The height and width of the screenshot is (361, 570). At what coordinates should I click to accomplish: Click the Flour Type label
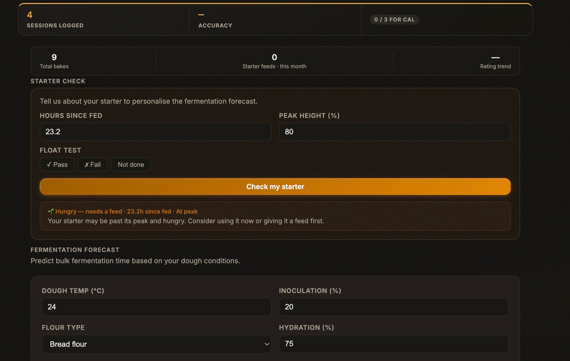click(x=63, y=327)
